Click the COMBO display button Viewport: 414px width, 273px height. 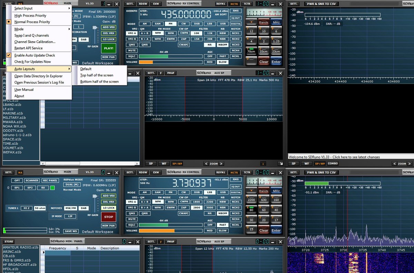[x=333, y=164]
